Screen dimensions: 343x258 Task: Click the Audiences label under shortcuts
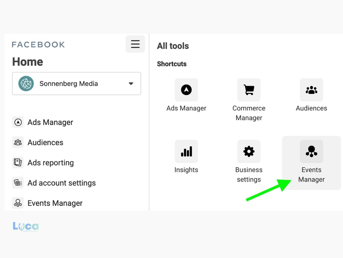[x=311, y=108]
